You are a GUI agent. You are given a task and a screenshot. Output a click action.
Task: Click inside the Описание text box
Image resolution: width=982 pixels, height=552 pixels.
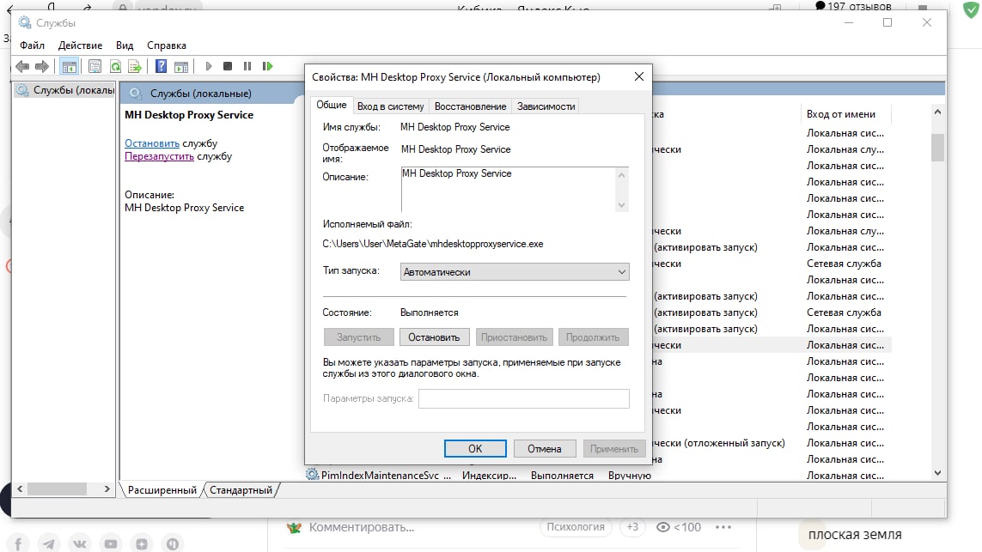(x=508, y=189)
